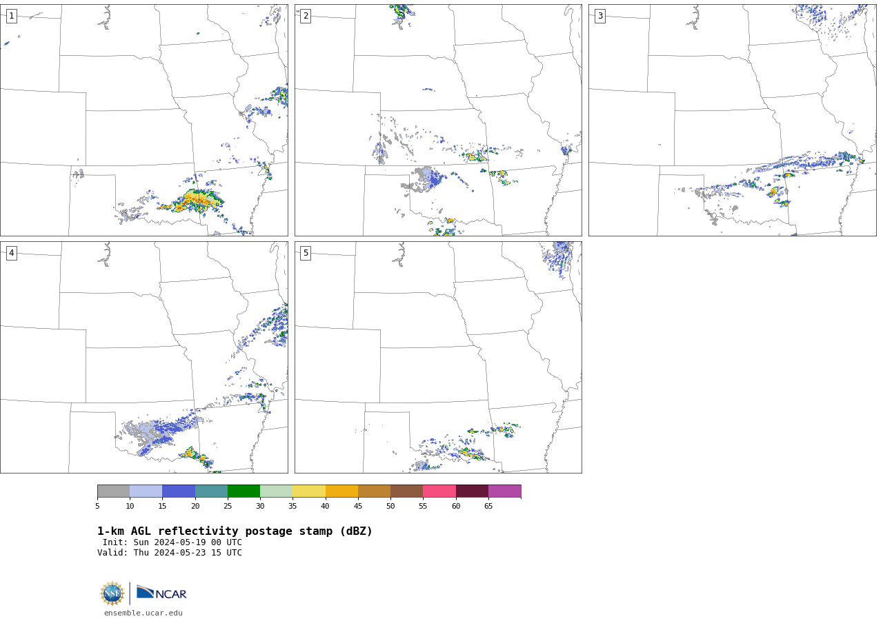
Task: Click the yellow 35-40 dBZ swatch
Action: (309, 491)
